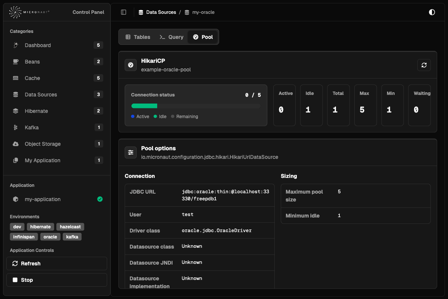
Task: Click the Waiting stat card
Action: pyautogui.click(x=419, y=105)
